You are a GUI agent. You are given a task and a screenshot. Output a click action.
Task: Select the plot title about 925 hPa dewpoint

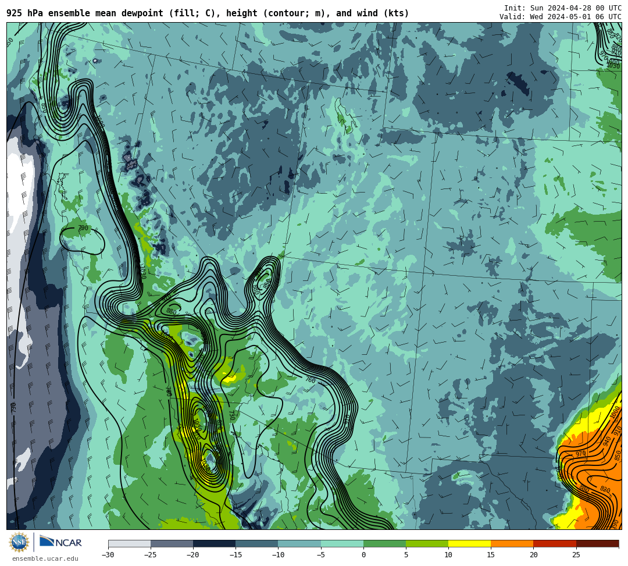coord(208,13)
